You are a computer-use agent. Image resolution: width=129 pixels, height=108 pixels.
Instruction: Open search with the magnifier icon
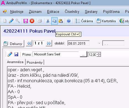click(18, 21)
